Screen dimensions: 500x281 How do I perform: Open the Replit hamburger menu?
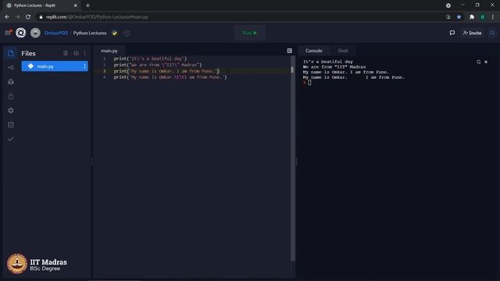pyautogui.click(x=8, y=33)
